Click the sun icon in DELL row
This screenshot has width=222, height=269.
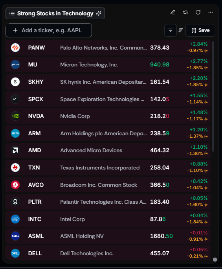coord(206,256)
